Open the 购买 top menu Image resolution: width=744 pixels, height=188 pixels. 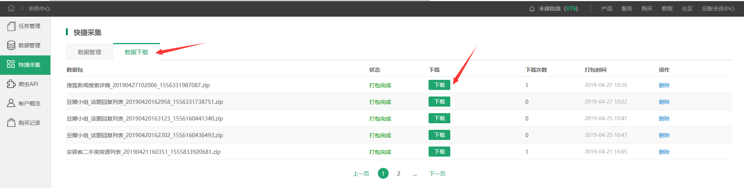tap(647, 9)
